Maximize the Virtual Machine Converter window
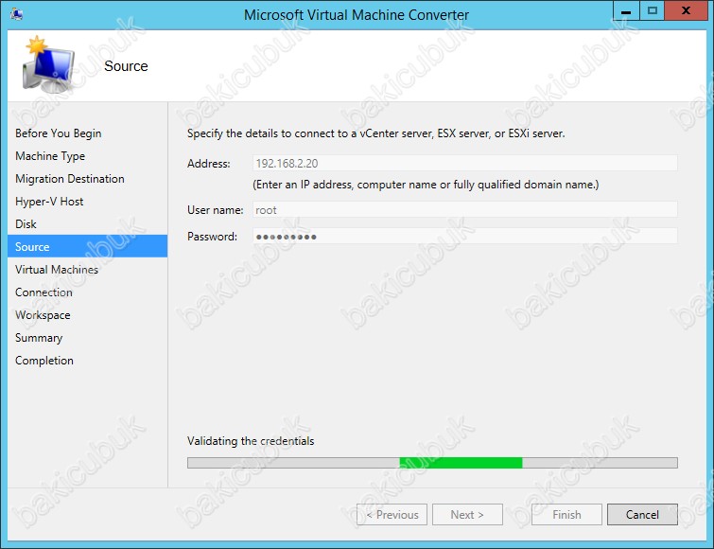 [x=653, y=11]
